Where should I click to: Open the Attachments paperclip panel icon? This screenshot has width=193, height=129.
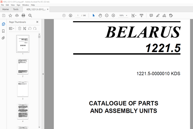tap(3, 38)
